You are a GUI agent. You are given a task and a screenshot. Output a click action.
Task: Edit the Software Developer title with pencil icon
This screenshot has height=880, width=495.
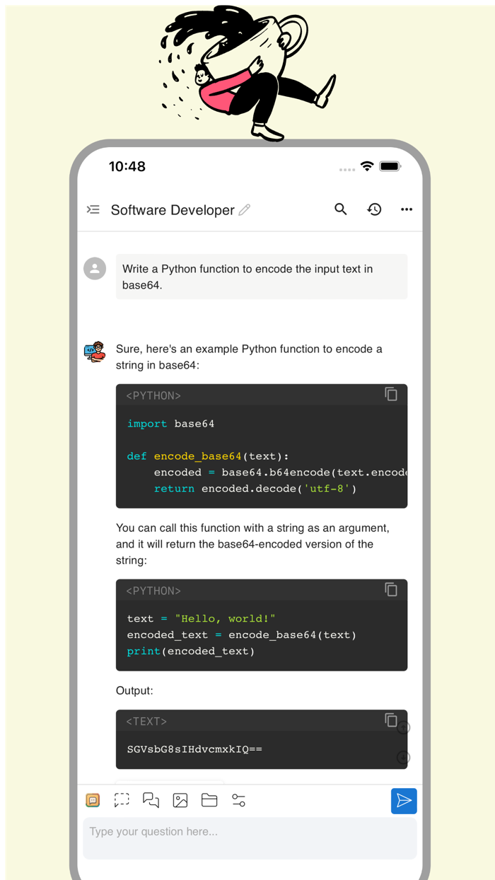tap(245, 209)
